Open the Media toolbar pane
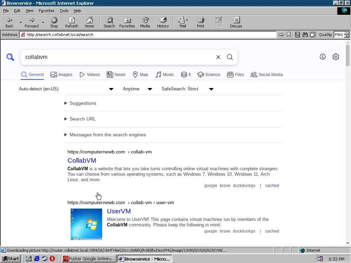 coord(145,22)
